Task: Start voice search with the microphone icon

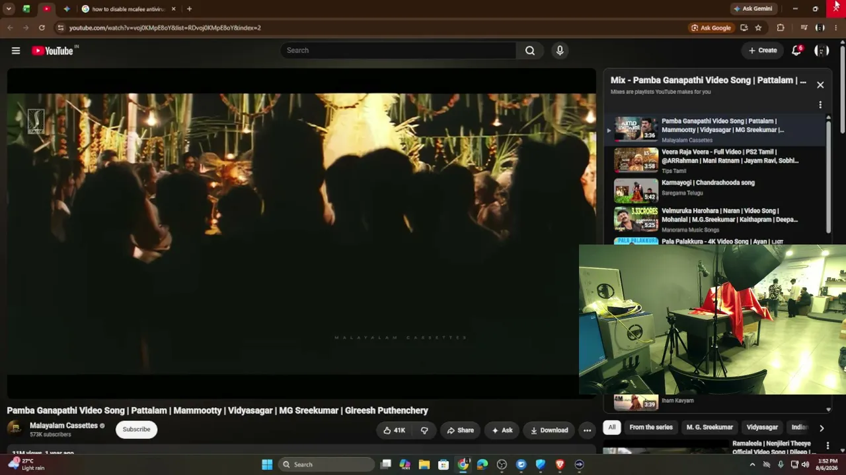Action: tap(560, 51)
